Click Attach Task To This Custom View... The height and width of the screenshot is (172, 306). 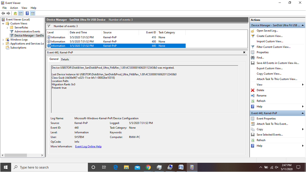(277, 79)
